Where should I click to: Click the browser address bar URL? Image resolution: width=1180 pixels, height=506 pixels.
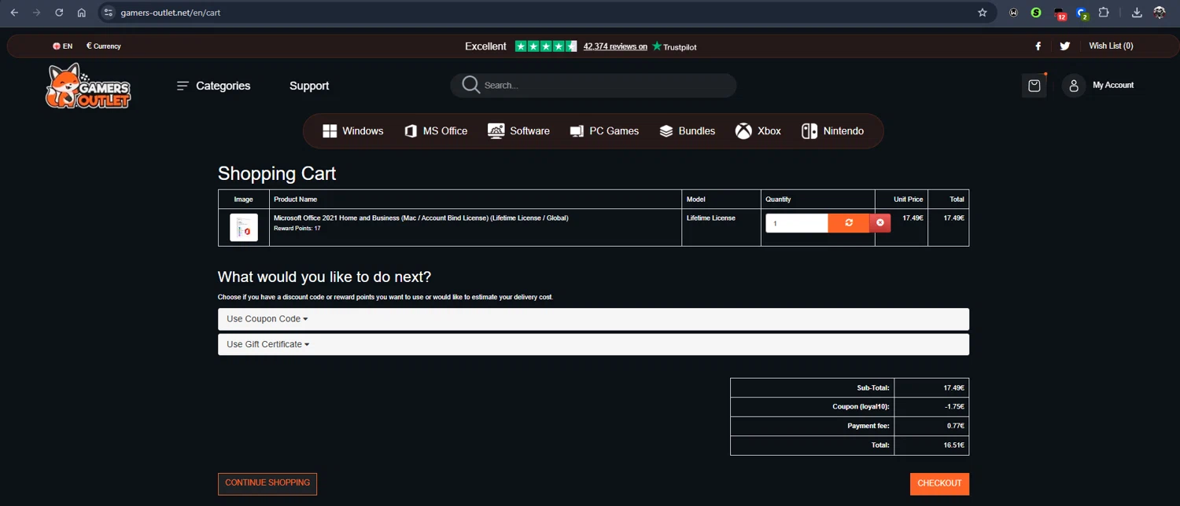click(x=171, y=13)
